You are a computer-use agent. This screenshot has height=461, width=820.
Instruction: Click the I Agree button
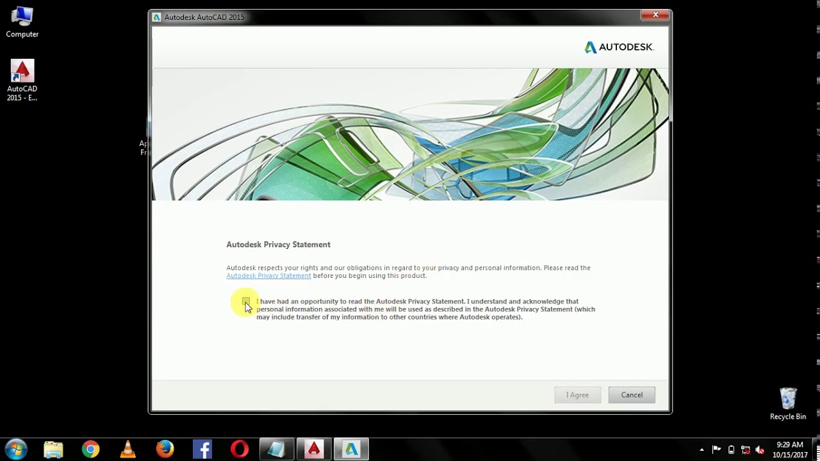pyautogui.click(x=577, y=394)
